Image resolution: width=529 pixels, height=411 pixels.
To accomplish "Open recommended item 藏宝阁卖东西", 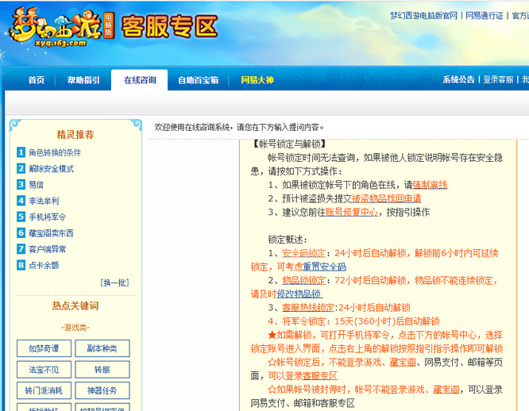I will pos(51,233).
